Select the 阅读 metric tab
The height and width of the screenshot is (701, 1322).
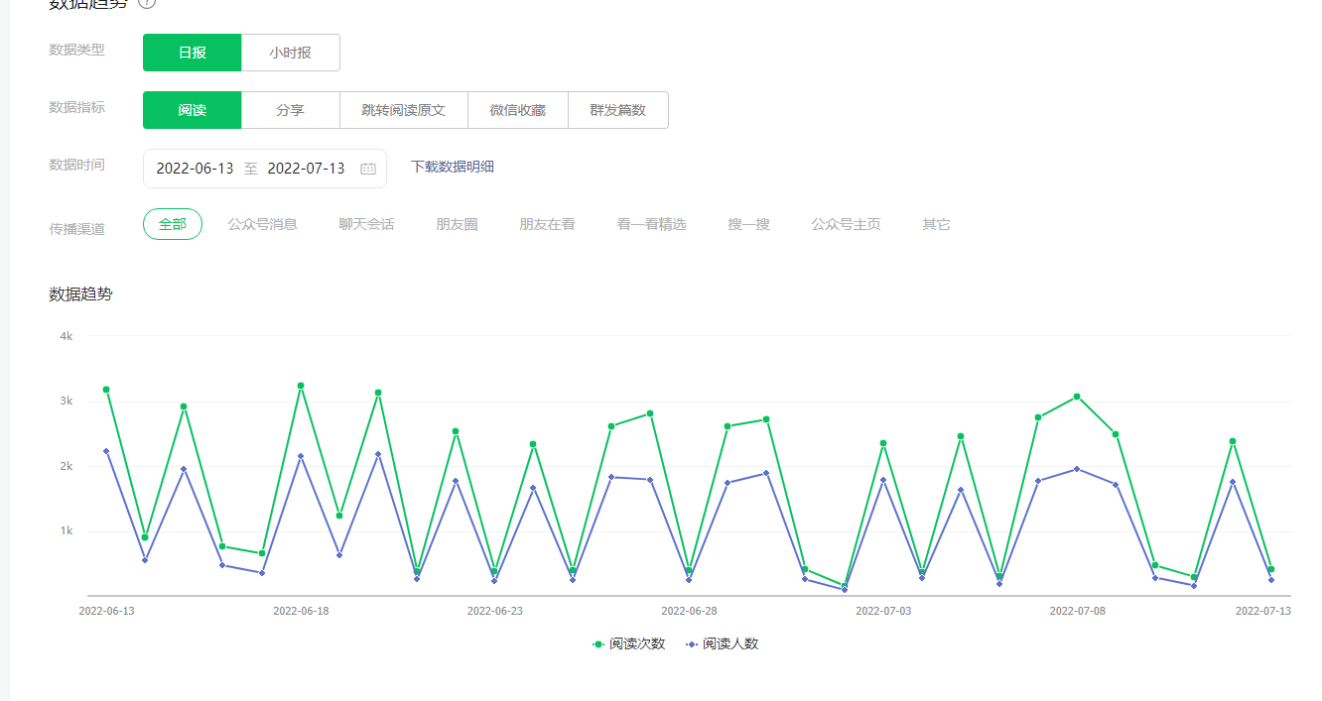click(x=193, y=110)
